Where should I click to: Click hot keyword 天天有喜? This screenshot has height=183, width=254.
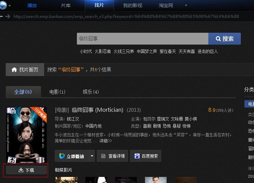click(187, 51)
